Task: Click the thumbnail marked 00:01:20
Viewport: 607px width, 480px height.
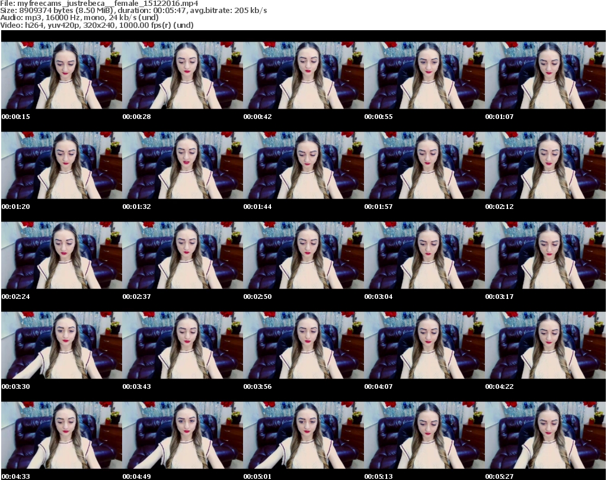Action: click(62, 165)
